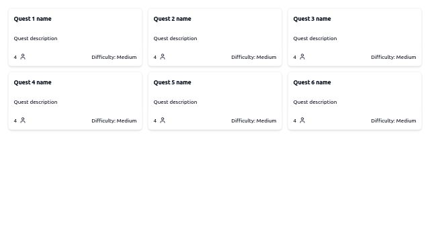Click Quest 3 Difficulty: Medium label

394,57
